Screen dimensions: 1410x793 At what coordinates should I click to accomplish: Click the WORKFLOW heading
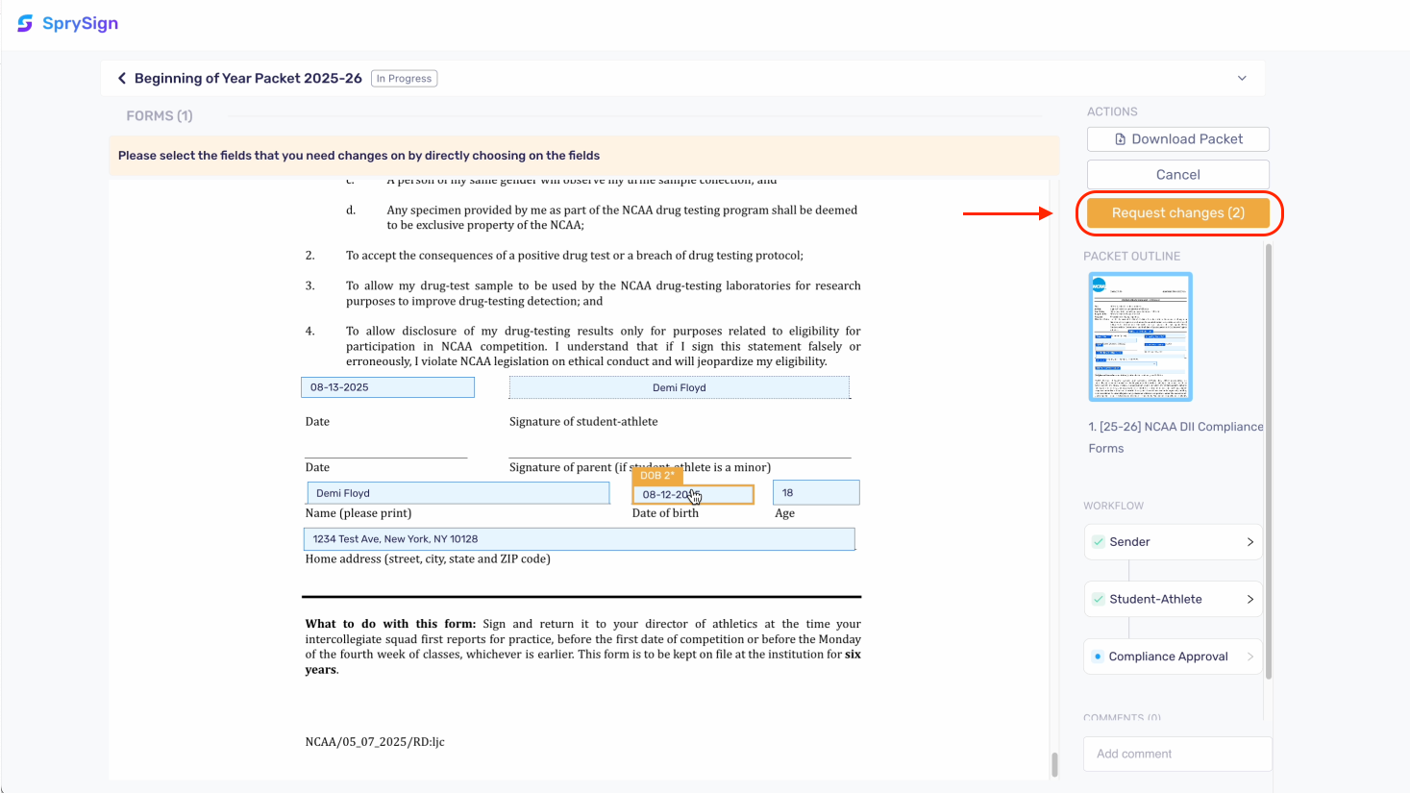[x=1113, y=506]
